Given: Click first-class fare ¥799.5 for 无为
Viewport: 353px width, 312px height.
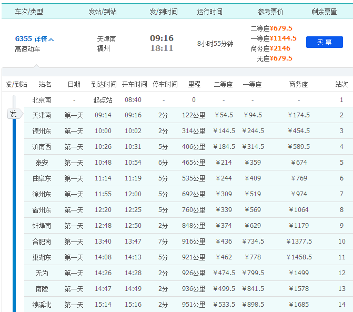Looking at the screenshot, I should (x=253, y=273).
